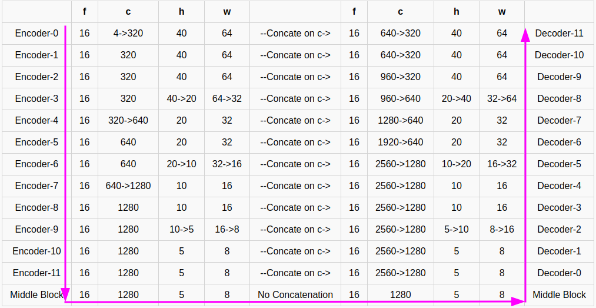Select the 64->32 width cell
The height and width of the screenshot is (308, 596).
click(x=227, y=99)
